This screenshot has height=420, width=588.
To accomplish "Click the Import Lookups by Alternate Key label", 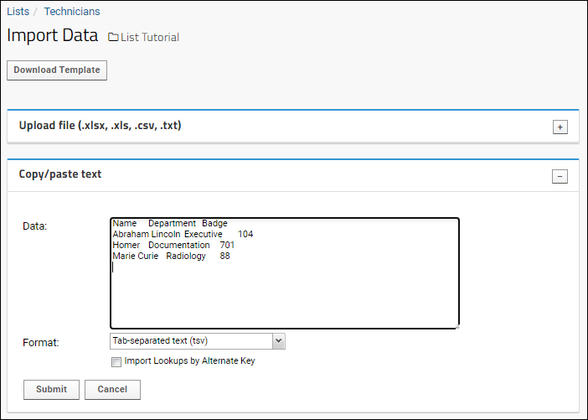I will pos(190,360).
